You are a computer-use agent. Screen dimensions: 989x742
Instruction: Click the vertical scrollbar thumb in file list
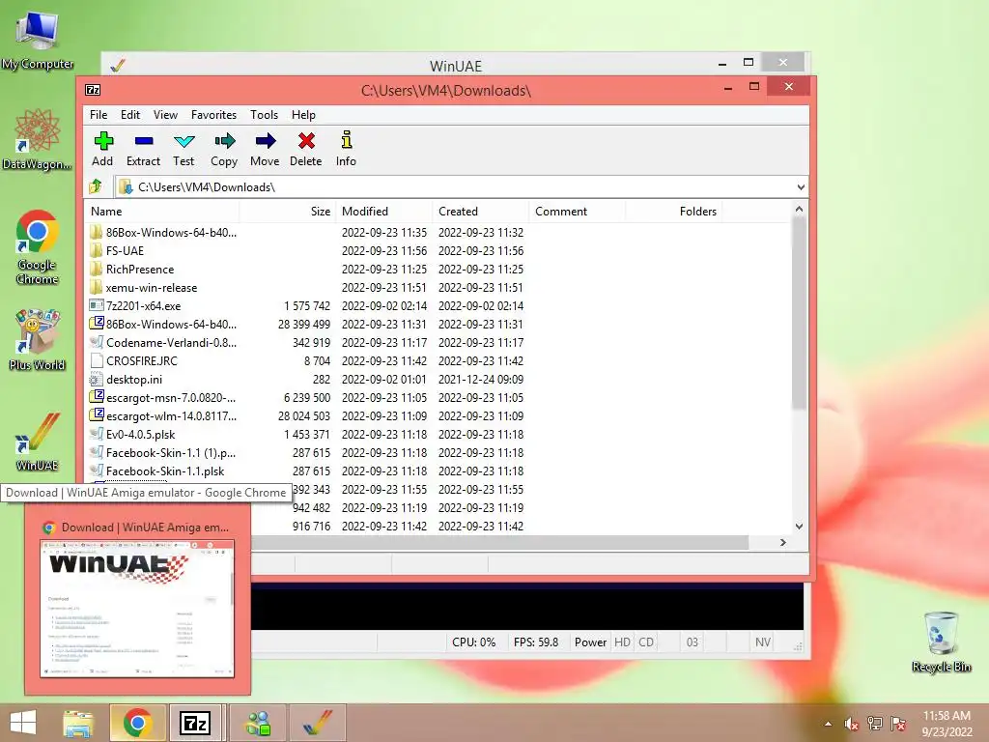pos(799,314)
